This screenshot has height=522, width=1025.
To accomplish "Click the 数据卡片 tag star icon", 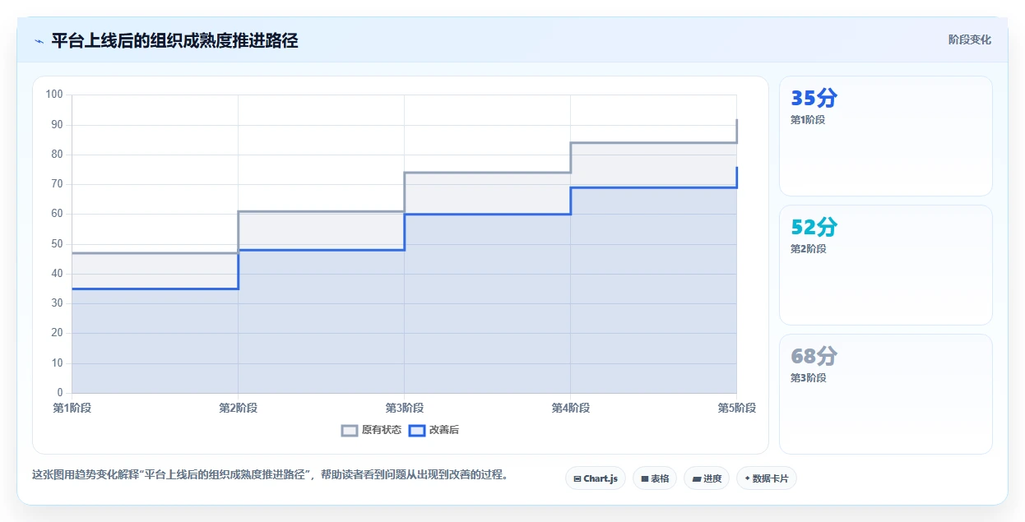I will click(747, 478).
